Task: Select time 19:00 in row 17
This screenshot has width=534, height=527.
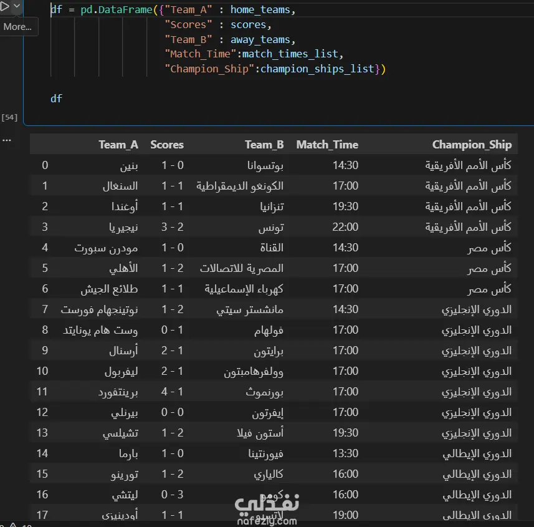Action: (345, 515)
